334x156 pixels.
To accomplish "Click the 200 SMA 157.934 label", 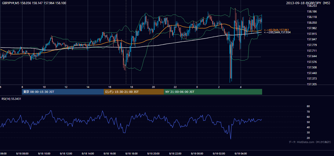I will pos(277,32).
